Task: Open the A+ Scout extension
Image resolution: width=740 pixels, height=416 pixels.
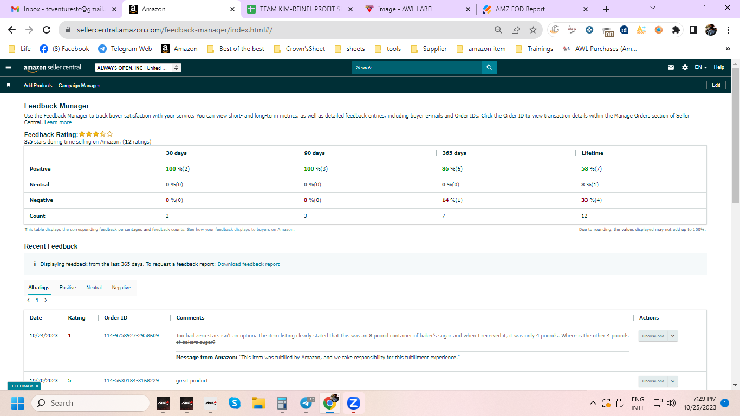Action: point(641,30)
